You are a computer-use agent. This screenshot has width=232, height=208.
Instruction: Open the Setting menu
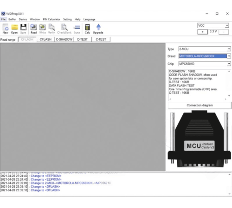pos(67,19)
